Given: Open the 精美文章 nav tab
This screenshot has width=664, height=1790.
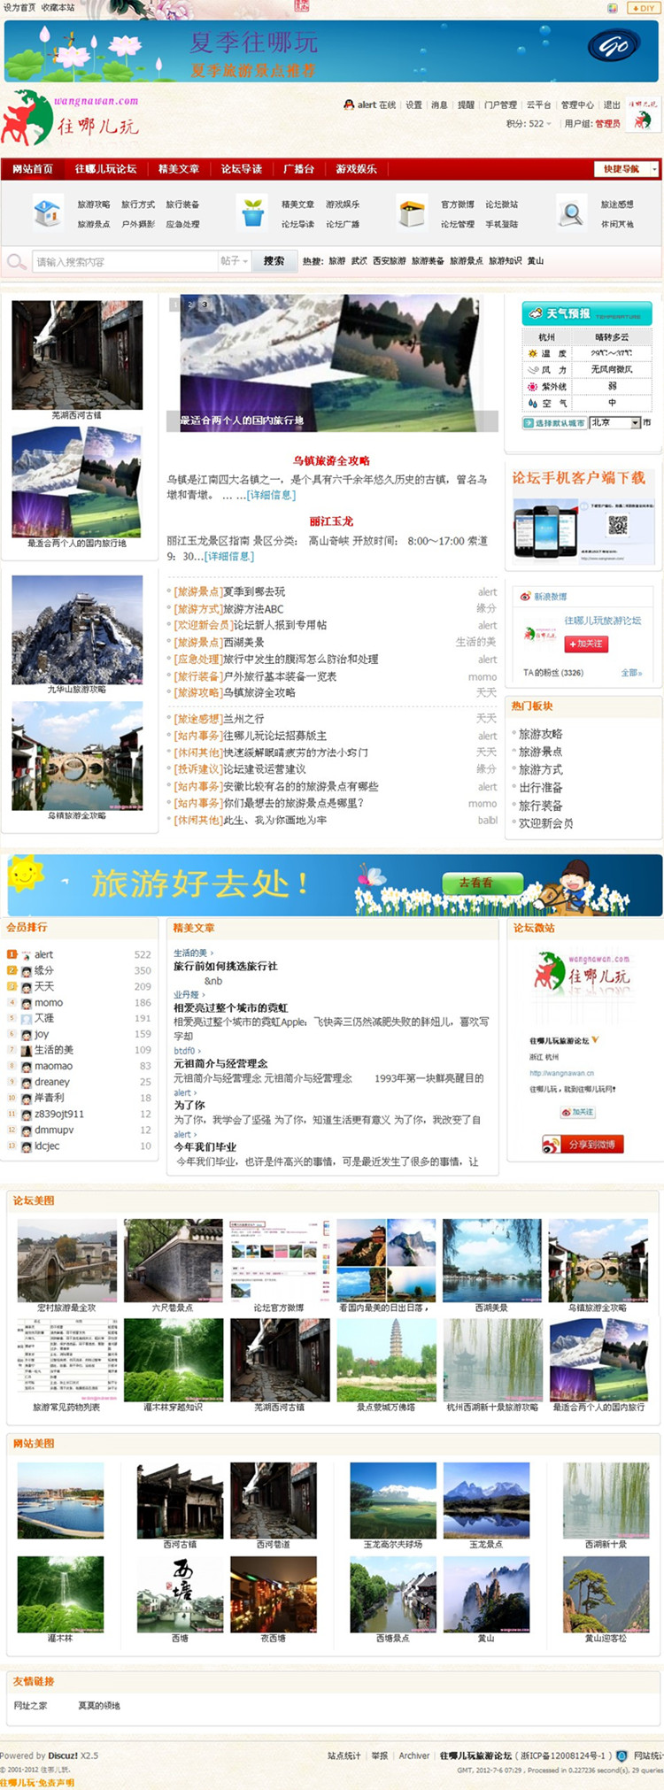Looking at the screenshot, I should click(x=179, y=169).
